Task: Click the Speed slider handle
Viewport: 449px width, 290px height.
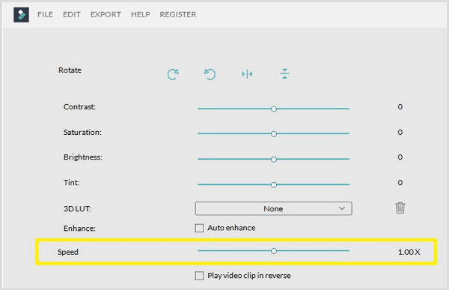Action: click(274, 251)
